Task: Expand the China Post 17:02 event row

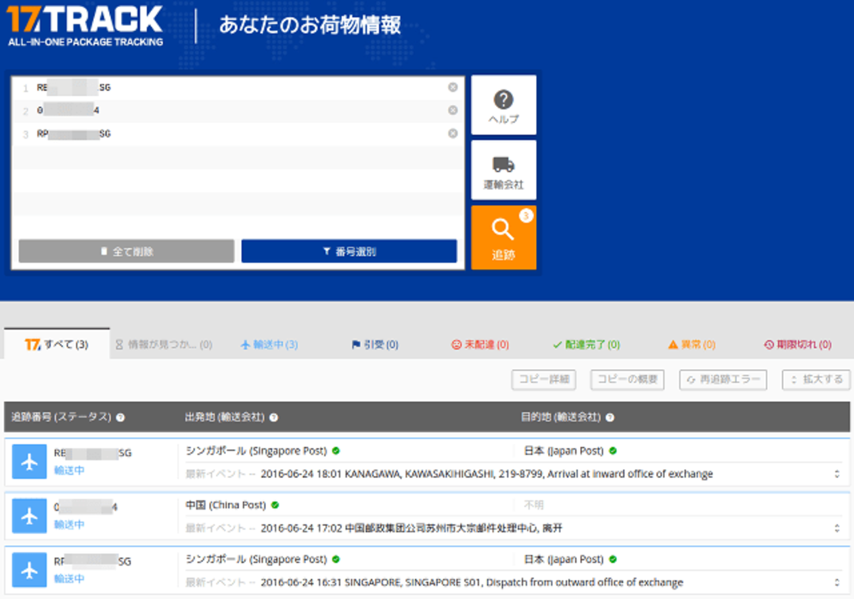Action: 837,528
